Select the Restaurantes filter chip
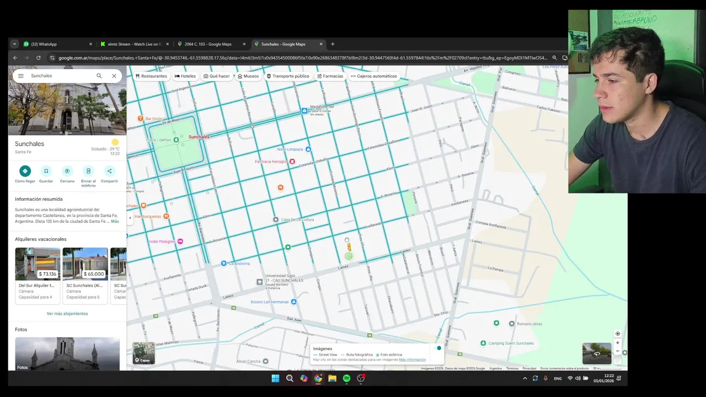Viewport: 706px width, 397px height. tap(151, 76)
